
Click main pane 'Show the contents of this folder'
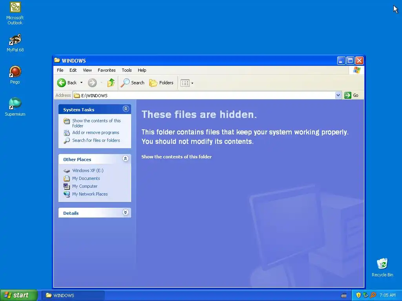coord(177,157)
